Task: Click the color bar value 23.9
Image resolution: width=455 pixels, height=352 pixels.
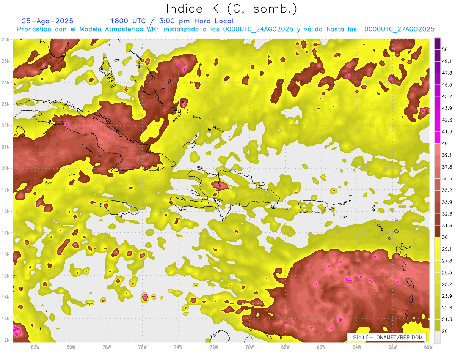Action: [x=447, y=296]
